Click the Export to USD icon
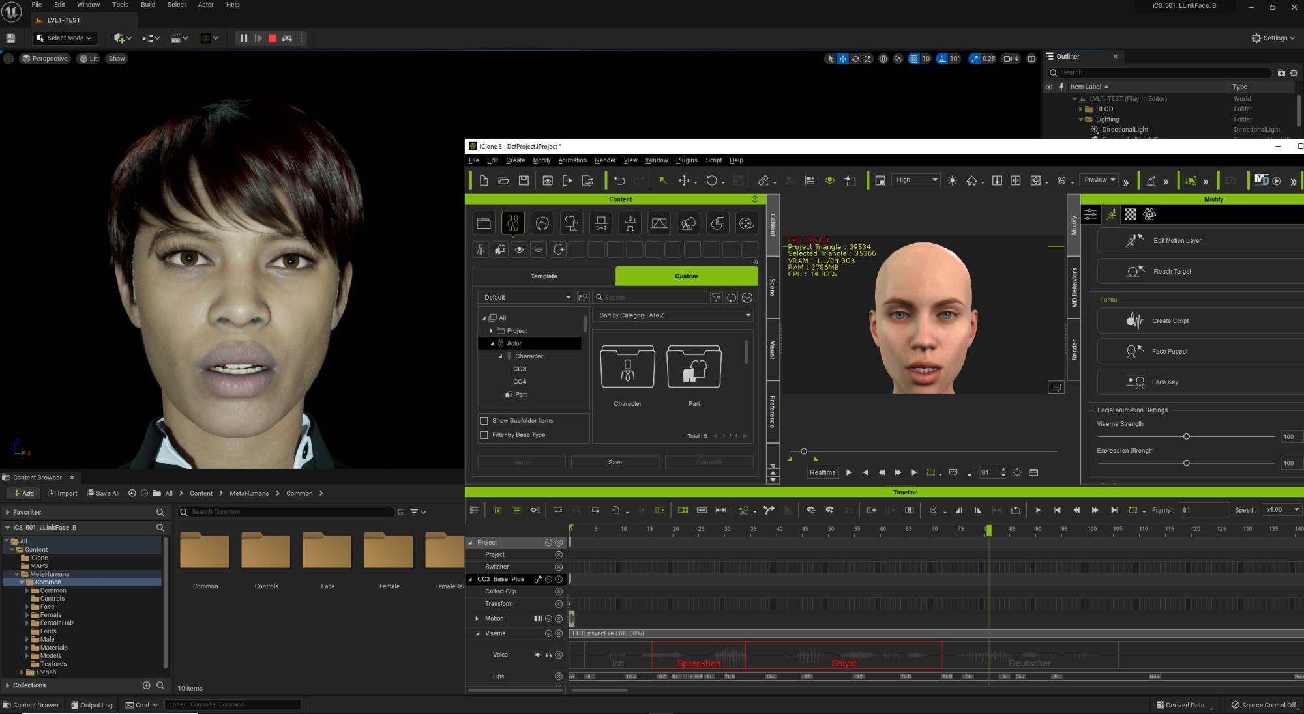Viewport: 1304px width, 714px height. point(587,180)
